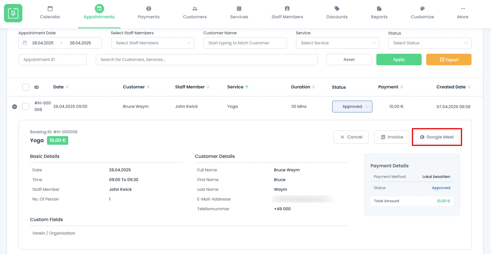Click the Reset filters button
The image size is (491, 254).
[x=349, y=59]
